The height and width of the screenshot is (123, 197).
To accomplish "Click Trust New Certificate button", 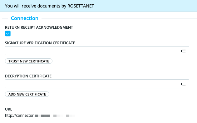I will (29, 61).
